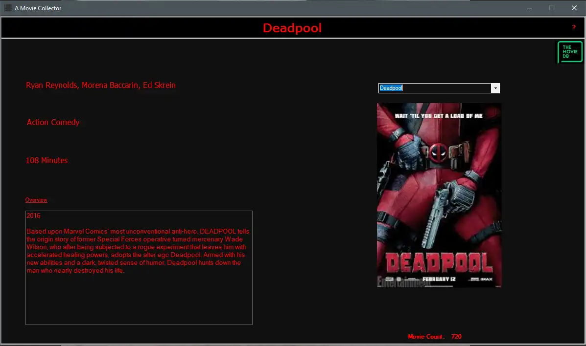The height and width of the screenshot is (346, 586).
Task: Click the Deadpool movie poster thumbnail
Action: pos(439,195)
